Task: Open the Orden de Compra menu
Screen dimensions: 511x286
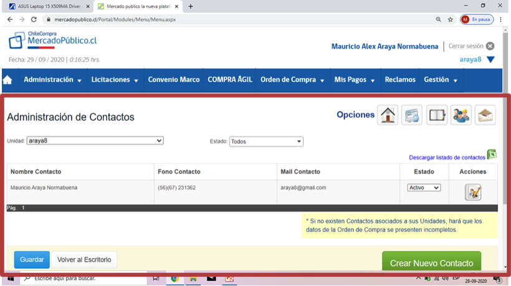Action: [292, 80]
